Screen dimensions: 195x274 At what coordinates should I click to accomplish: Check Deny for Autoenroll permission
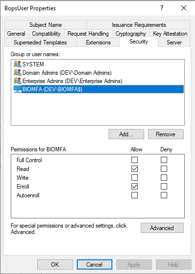point(164,195)
